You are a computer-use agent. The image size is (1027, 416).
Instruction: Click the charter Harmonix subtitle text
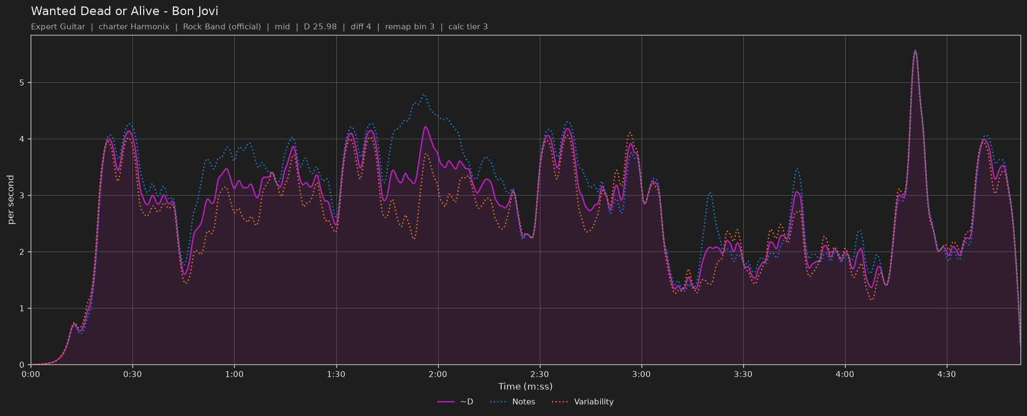134,27
